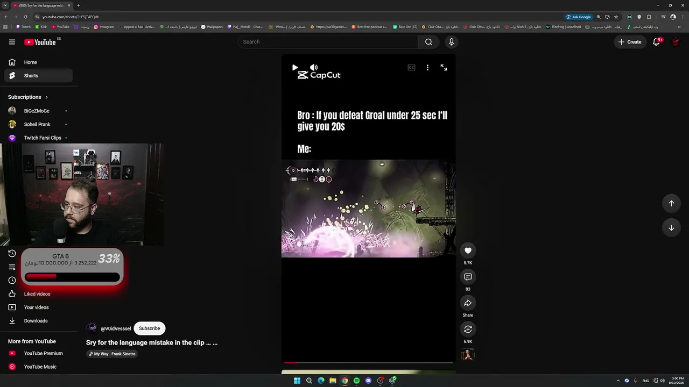Go to the previous Short with up arrow

(671, 203)
